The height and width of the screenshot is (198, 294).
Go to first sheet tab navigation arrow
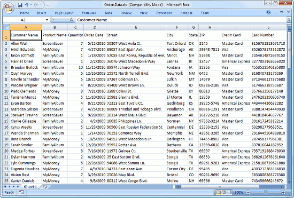(x=5, y=187)
